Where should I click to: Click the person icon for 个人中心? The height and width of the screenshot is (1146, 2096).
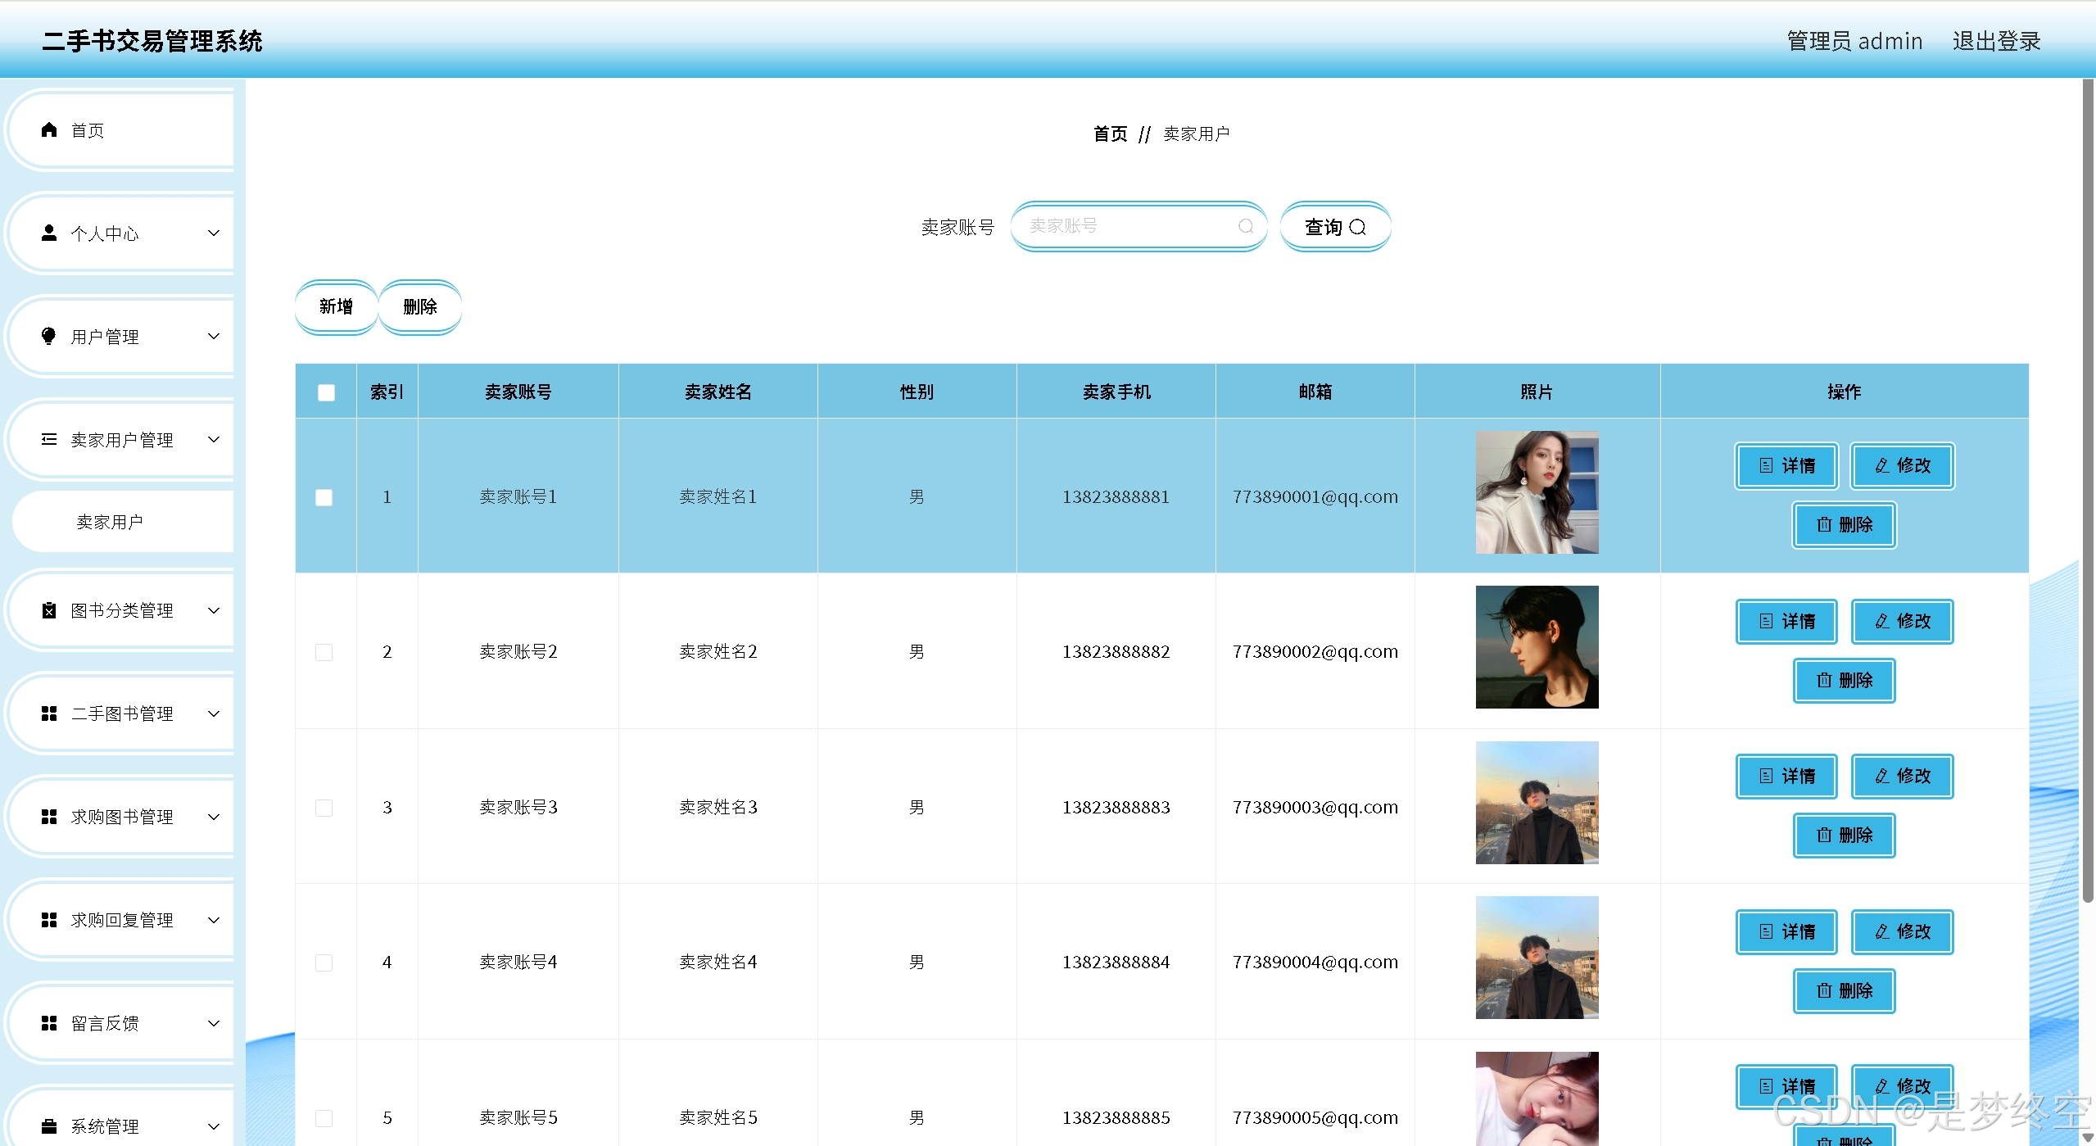click(49, 233)
